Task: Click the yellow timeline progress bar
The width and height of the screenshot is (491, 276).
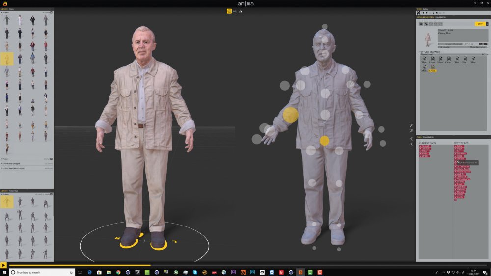Action: pos(80,265)
